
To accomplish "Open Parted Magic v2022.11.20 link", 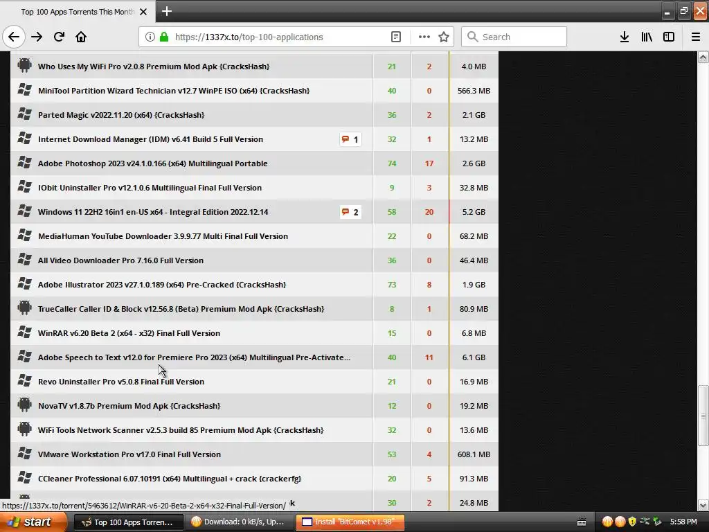I will (121, 115).
